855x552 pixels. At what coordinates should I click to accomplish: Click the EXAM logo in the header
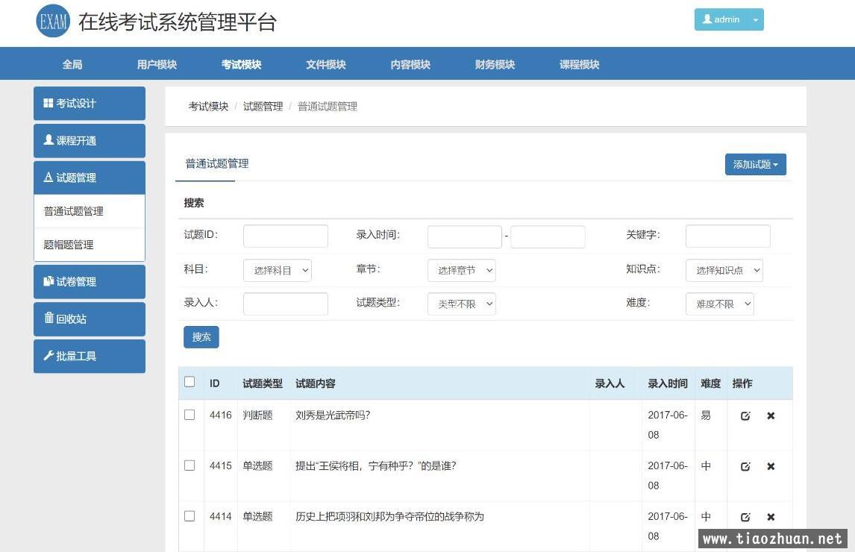(x=52, y=22)
